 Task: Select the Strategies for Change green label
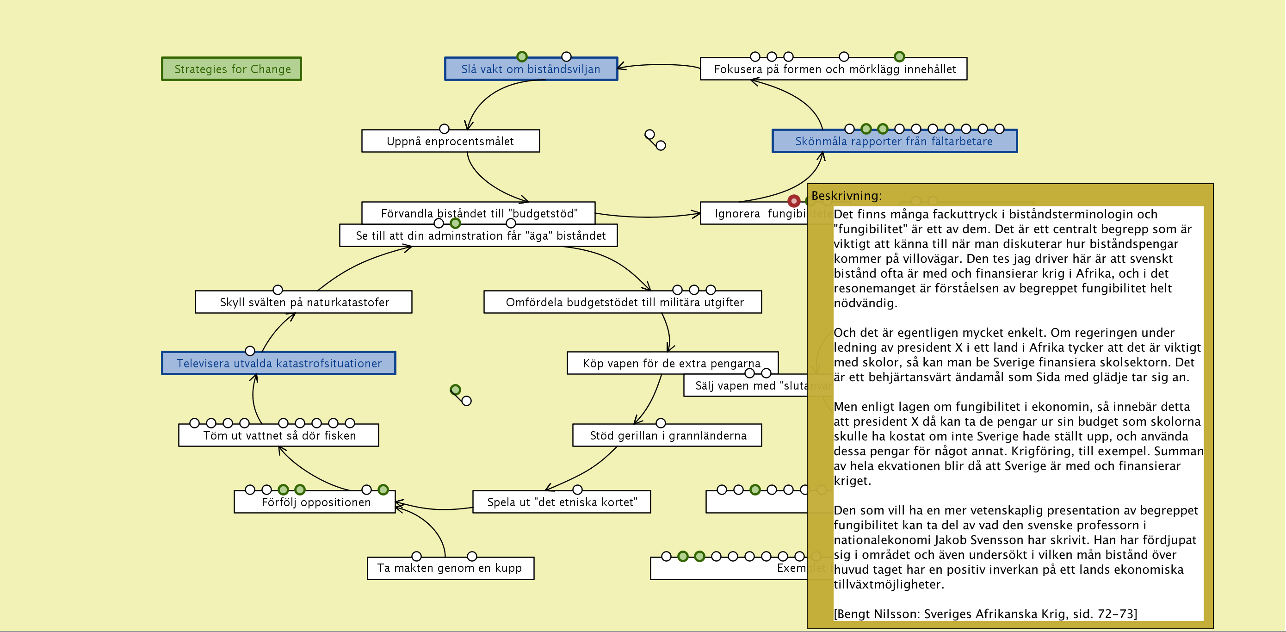[232, 69]
